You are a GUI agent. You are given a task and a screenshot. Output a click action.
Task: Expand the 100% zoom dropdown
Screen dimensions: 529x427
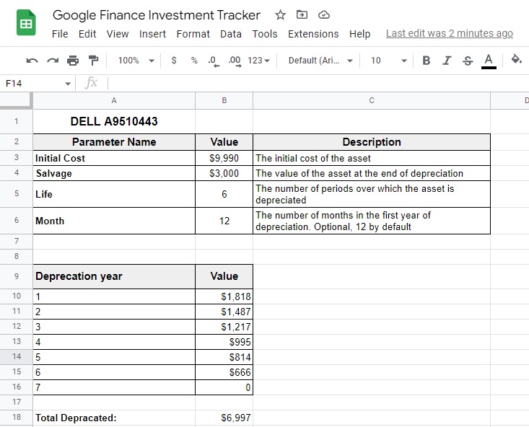(136, 61)
